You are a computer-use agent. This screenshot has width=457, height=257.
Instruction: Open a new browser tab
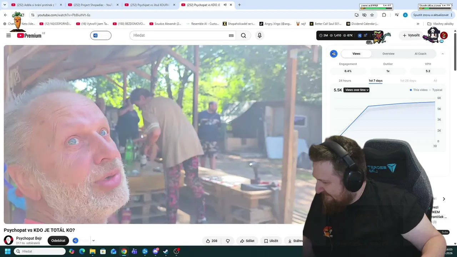239,5
